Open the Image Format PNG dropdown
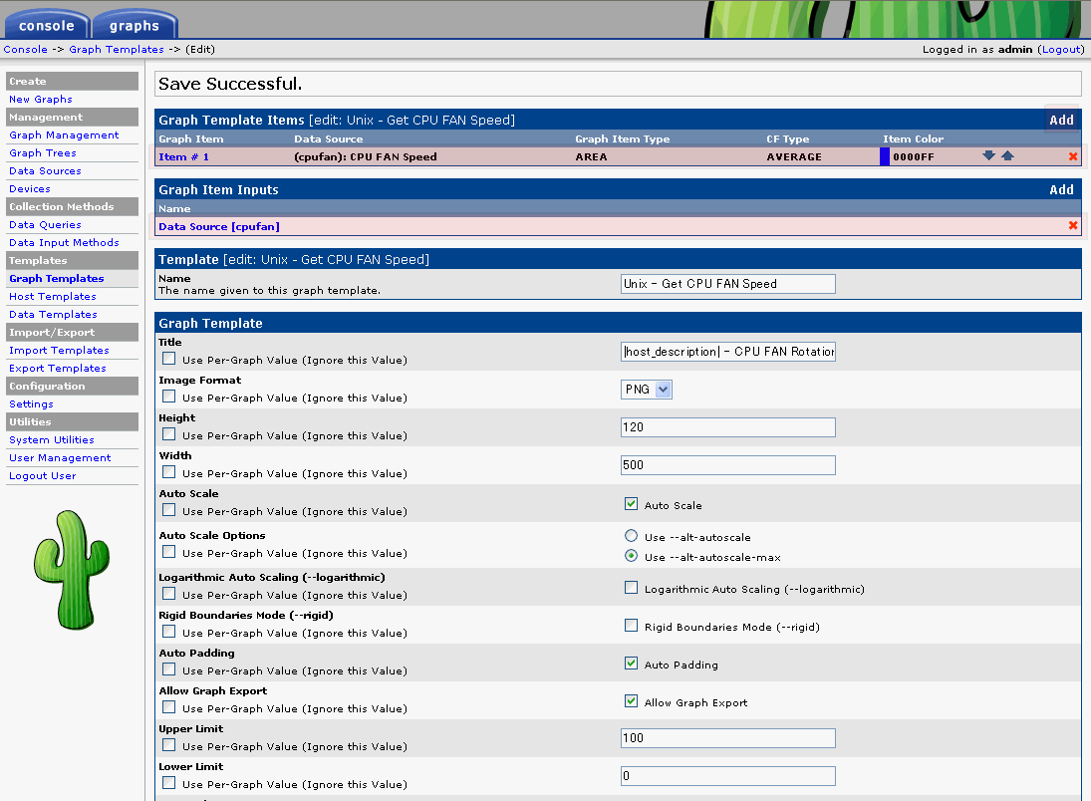The image size is (1091, 801). (647, 390)
